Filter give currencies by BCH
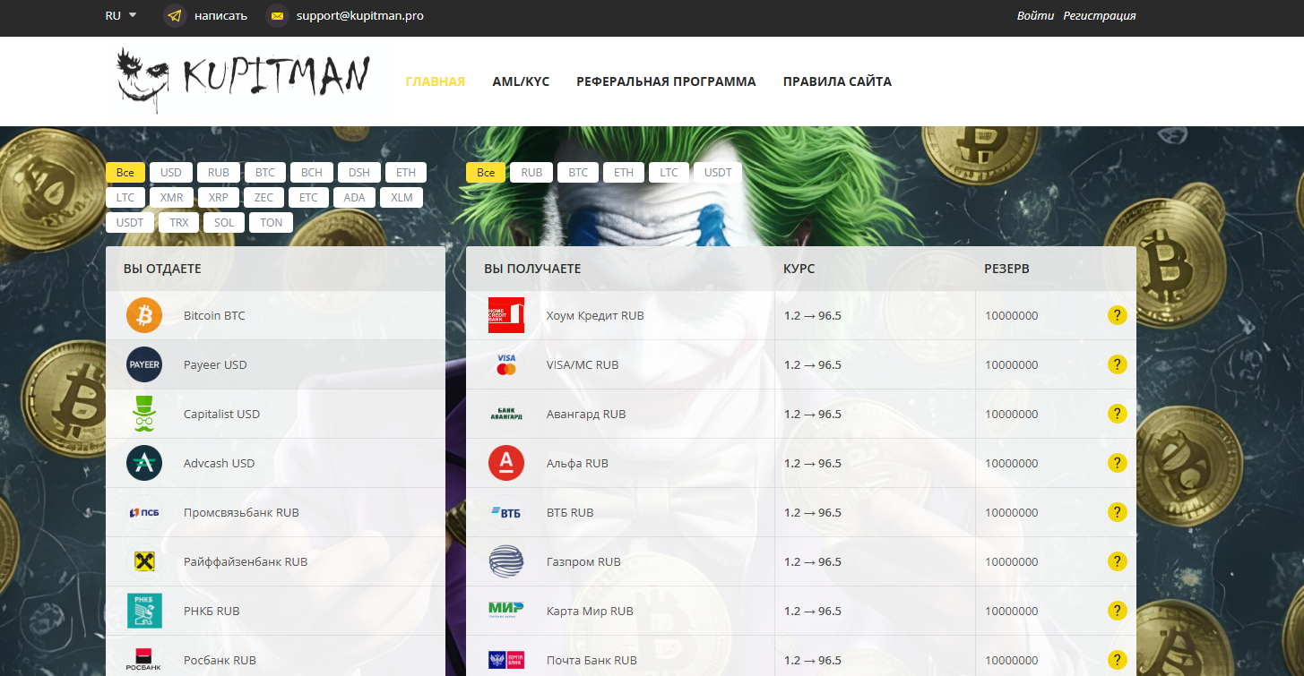1304x676 pixels. [312, 173]
